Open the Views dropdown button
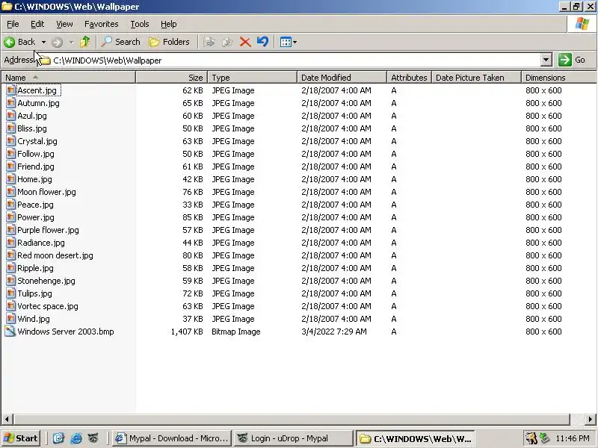Image resolution: width=598 pixels, height=448 pixels. [x=288, y=42]
